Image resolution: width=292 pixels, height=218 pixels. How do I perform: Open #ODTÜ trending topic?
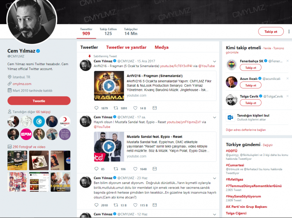point(232,151)
